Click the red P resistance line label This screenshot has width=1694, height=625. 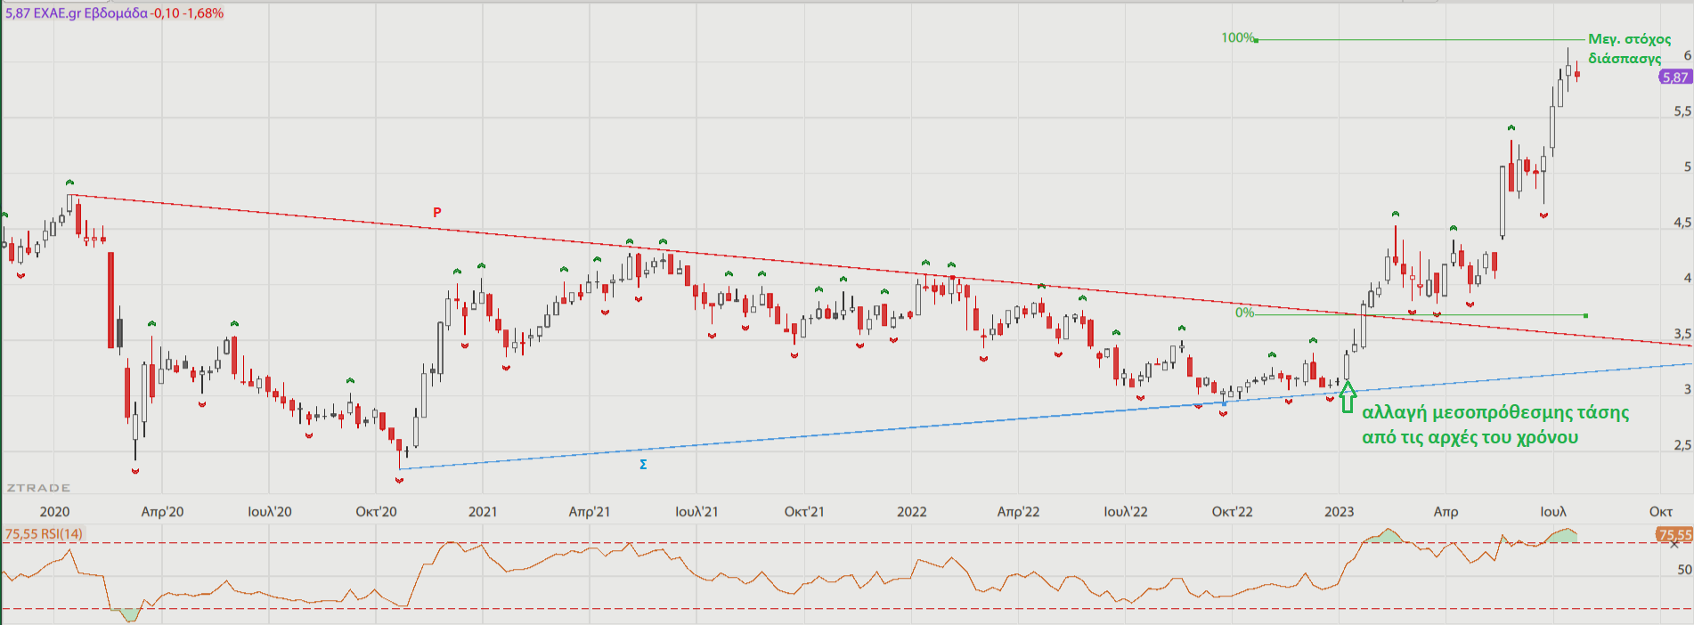click(x=437, y=213)
